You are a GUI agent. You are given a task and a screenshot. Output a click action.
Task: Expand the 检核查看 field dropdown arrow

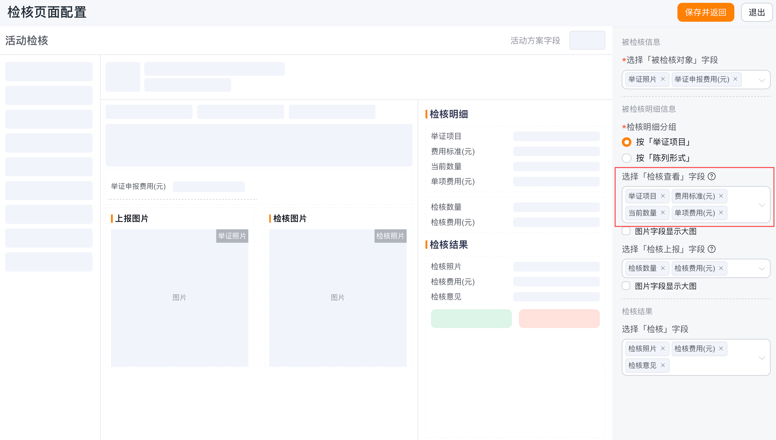[x=762, y=205]
